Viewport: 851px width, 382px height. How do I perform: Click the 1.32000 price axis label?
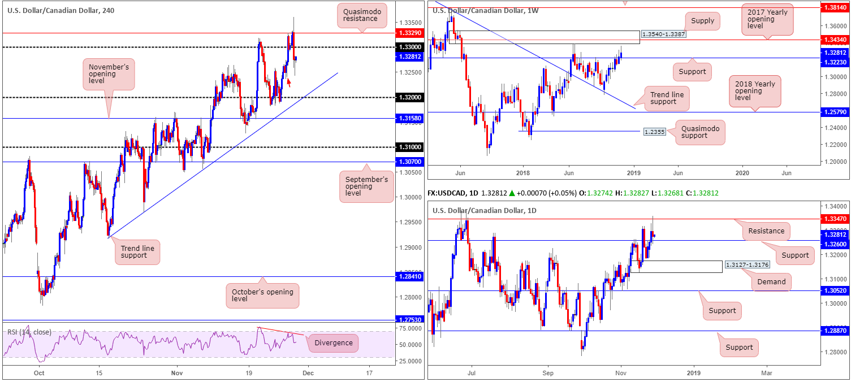pos(409,97)
